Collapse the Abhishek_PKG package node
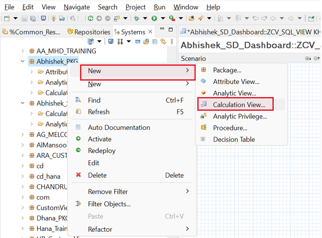This screenshot has height=238, width=322. tap(23, 62)
